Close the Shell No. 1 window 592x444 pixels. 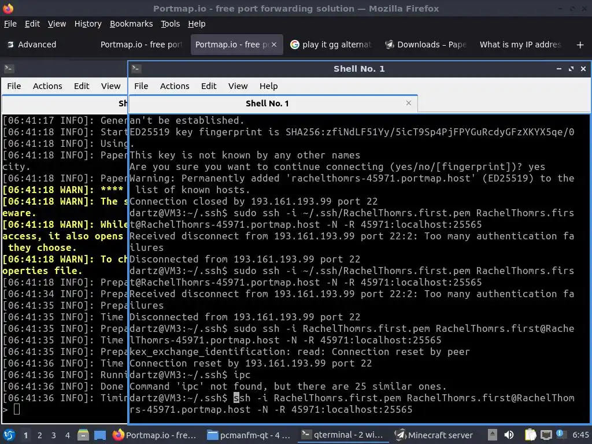[583, 69]
